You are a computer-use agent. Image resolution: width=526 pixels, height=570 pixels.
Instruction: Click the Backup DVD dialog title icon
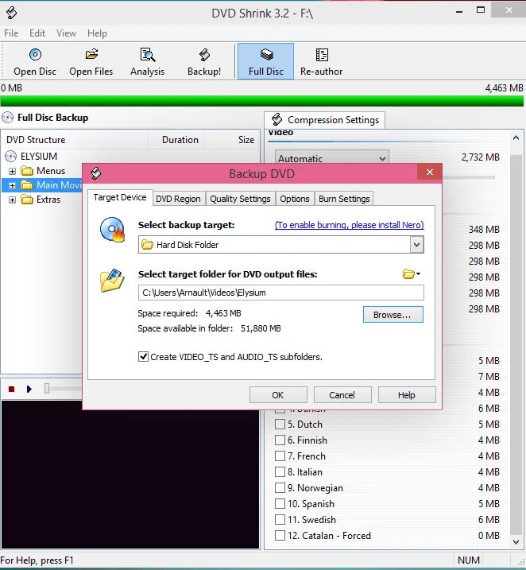96,173
